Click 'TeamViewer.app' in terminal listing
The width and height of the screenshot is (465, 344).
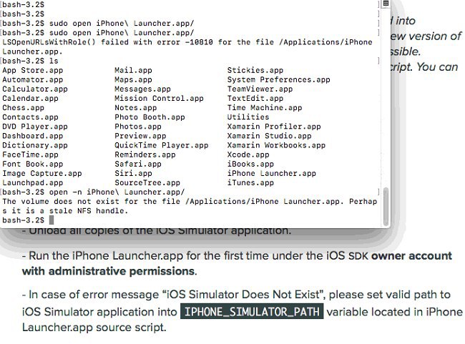coord(260,89)
